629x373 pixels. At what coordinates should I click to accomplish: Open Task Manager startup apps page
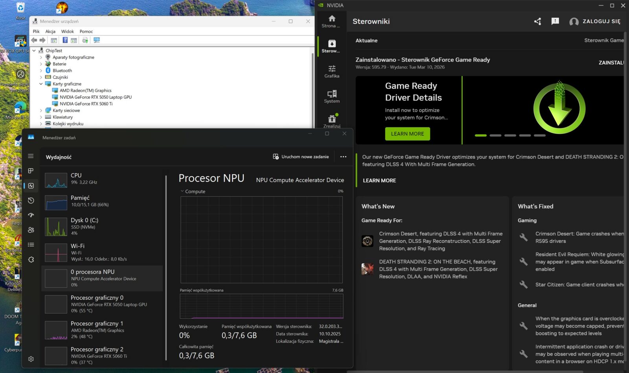[x=31, y=215]
